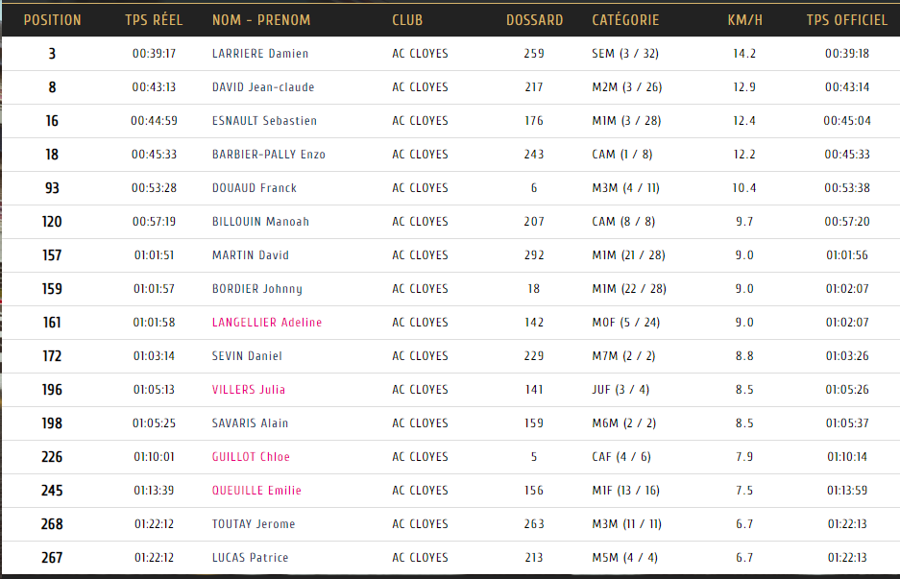Click the CLUB column header
The image size is (900, 579).
407,20
